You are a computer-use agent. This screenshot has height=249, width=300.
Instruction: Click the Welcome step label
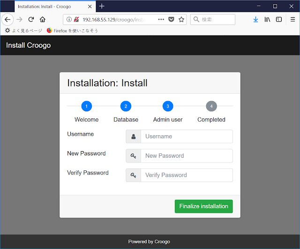86,120
